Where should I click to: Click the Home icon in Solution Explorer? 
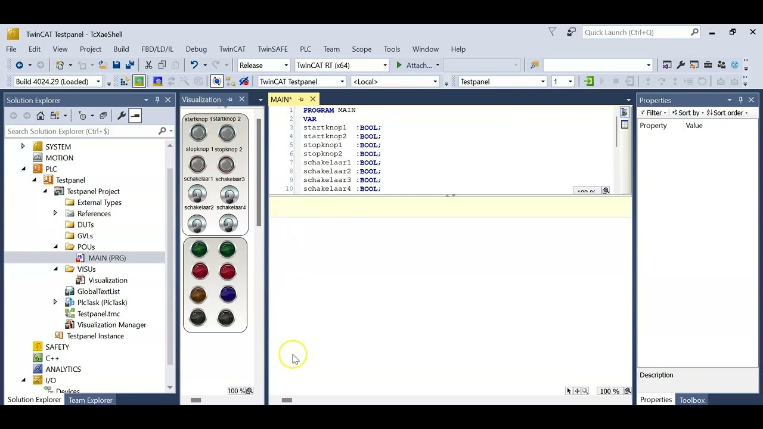tap(41, 116)
